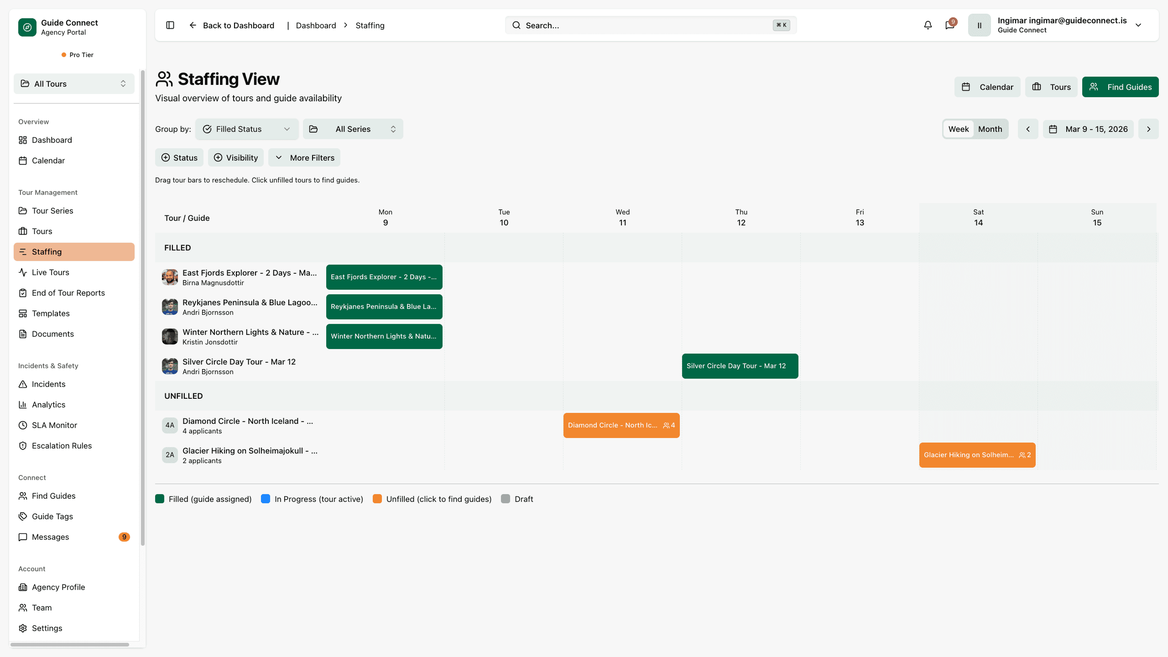
Task: Open Analytics in sidebar menu
Action: click(48, 405)
